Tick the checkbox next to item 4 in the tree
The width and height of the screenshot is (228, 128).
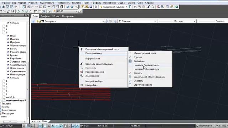coord(4,29)
